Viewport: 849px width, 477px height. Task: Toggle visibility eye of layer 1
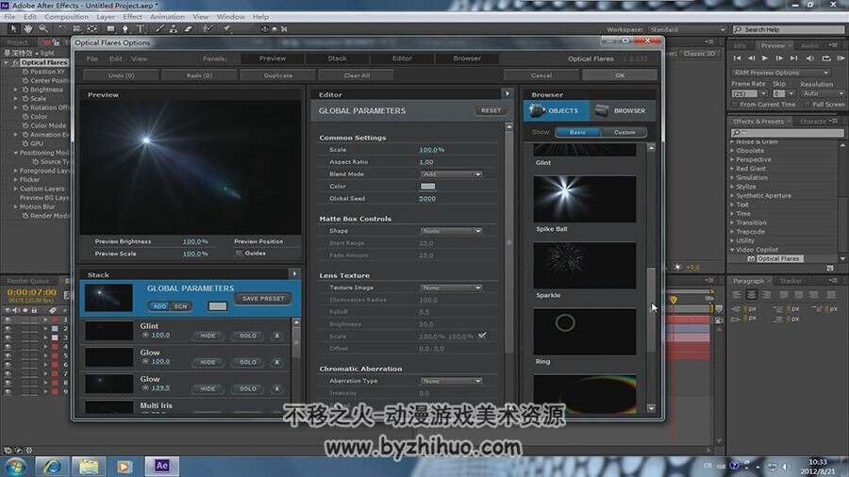click(x=8, y=321)
